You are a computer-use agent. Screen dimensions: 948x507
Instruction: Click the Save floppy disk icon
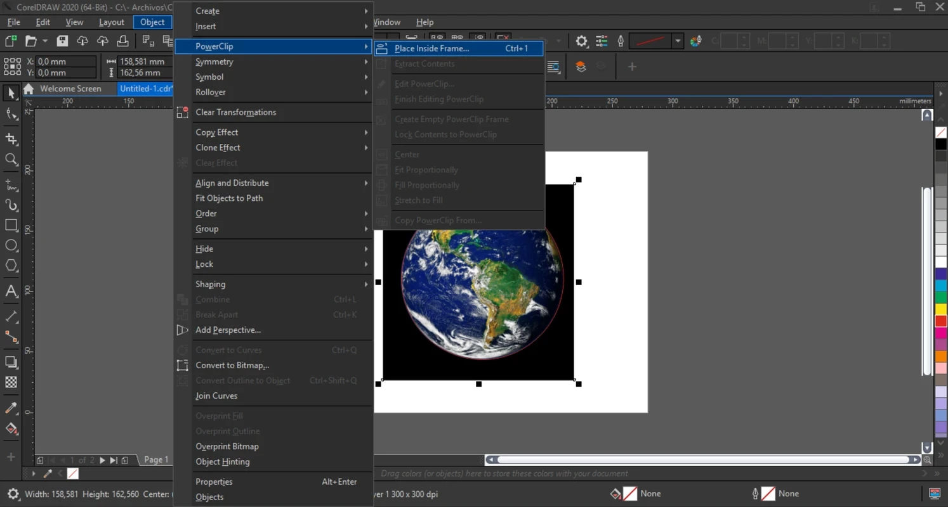62,41
